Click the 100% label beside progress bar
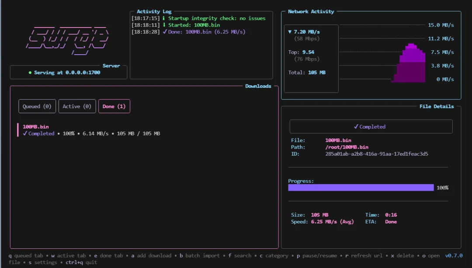 click(x=442, y=188)
